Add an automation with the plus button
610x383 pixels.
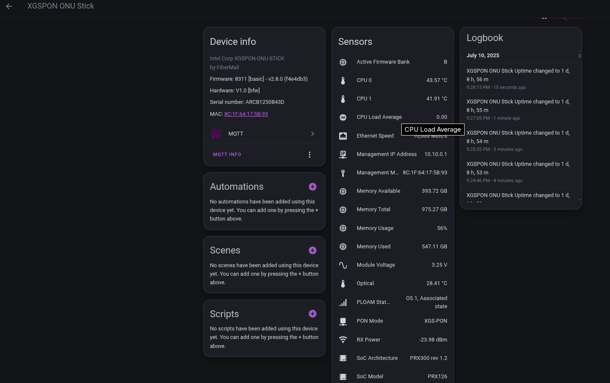pos(313,187)
